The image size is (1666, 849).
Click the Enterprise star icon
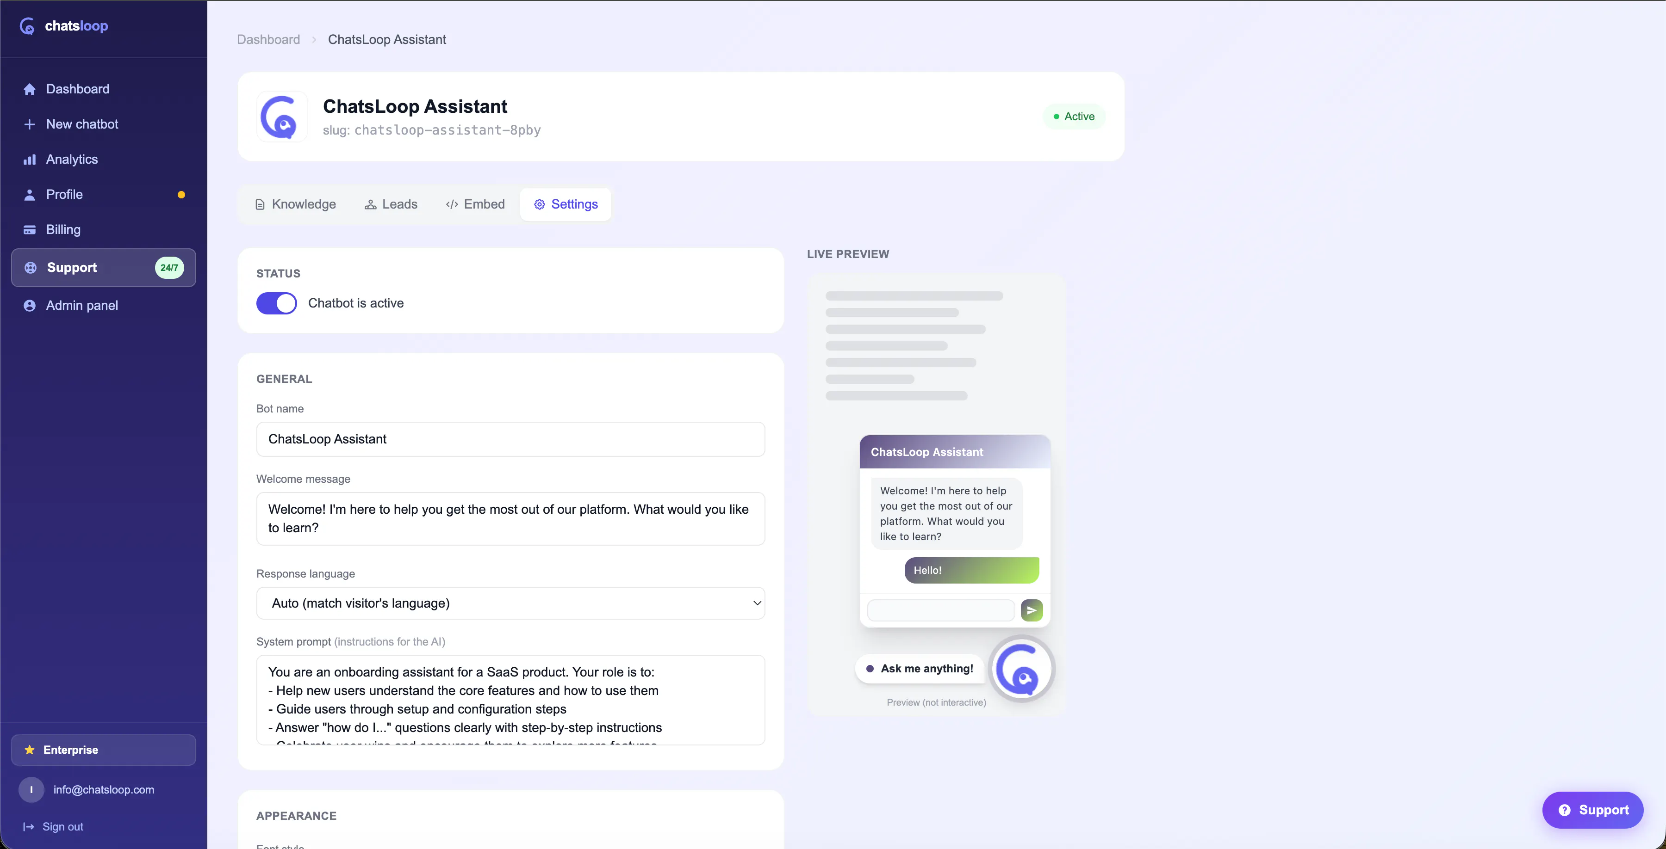click(29, 750)
